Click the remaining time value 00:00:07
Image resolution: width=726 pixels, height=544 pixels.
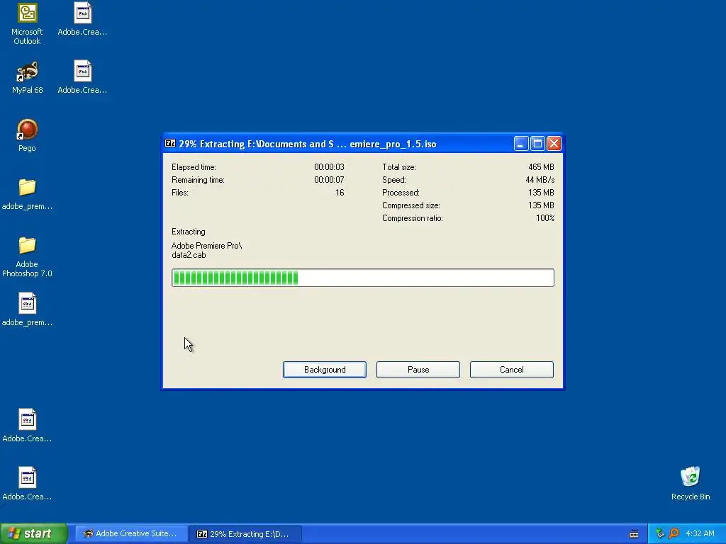point(329,180)
